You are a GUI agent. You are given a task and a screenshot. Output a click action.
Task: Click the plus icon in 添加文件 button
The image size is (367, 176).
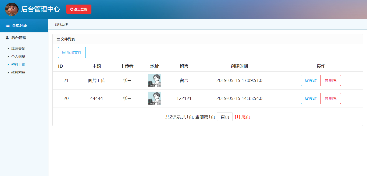[x=64, y=53]
